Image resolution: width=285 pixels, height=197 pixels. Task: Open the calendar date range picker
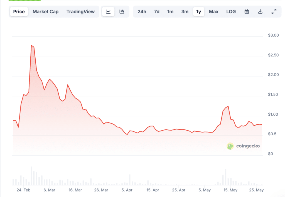click(247, 12)
